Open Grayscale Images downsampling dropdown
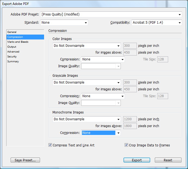This screenshot has height=169, width=188. pos(87,82)
